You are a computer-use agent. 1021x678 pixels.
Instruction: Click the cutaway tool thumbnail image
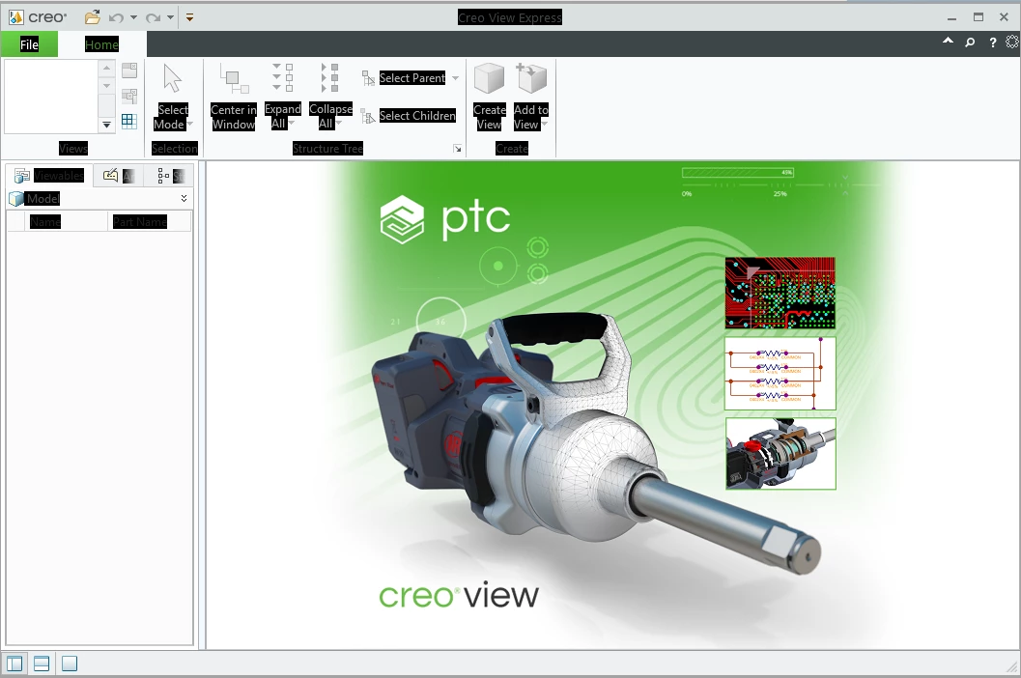pyautogui.click(x=780, y=453)
